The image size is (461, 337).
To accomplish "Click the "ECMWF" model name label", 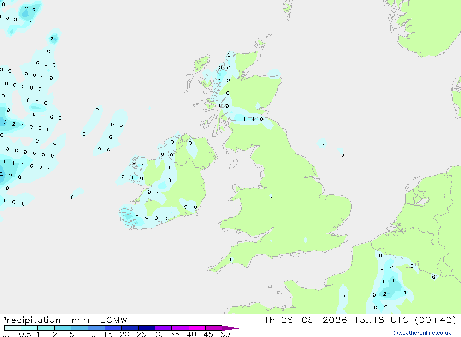I will click(x=117, y=320).
